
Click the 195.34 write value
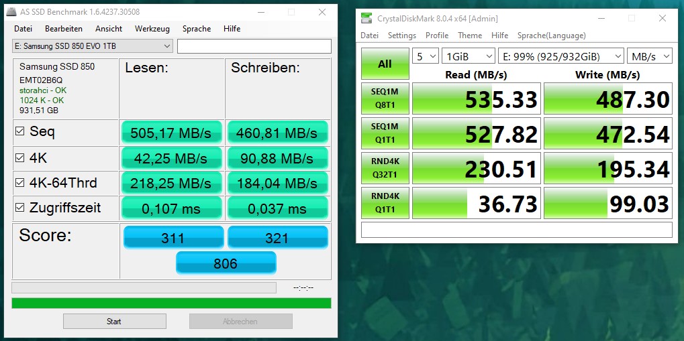608,168
